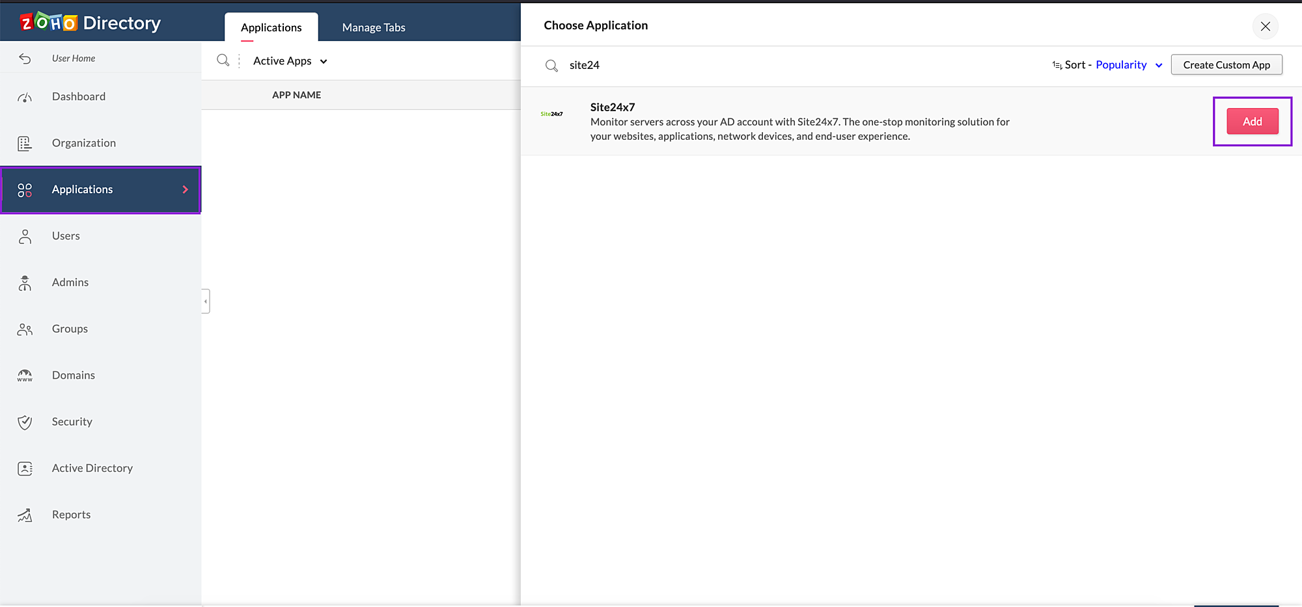Viewport: 1302px width, 607px height.
Task: Click the site24 search input field
Action: pyautogui.click(x=716, y=65)
